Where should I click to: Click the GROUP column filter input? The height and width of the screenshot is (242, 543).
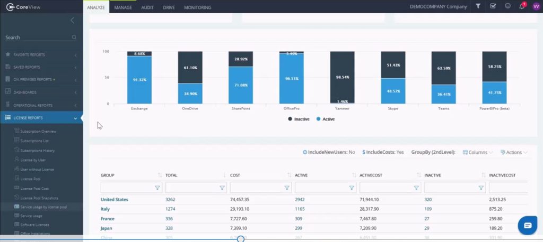pyautogui.click(x=132, y=188)
